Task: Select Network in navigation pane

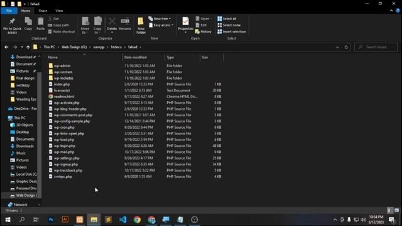Action: tap(18, 205)
